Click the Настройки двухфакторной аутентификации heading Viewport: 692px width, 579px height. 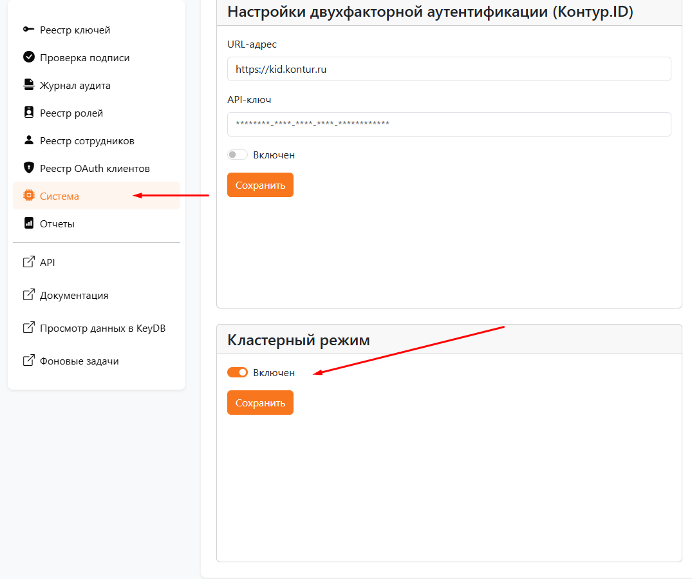pos(430,12)
